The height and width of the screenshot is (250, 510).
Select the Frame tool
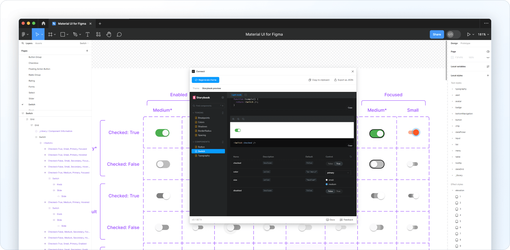50,34
